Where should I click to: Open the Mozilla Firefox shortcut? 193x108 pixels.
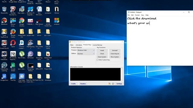13,33
